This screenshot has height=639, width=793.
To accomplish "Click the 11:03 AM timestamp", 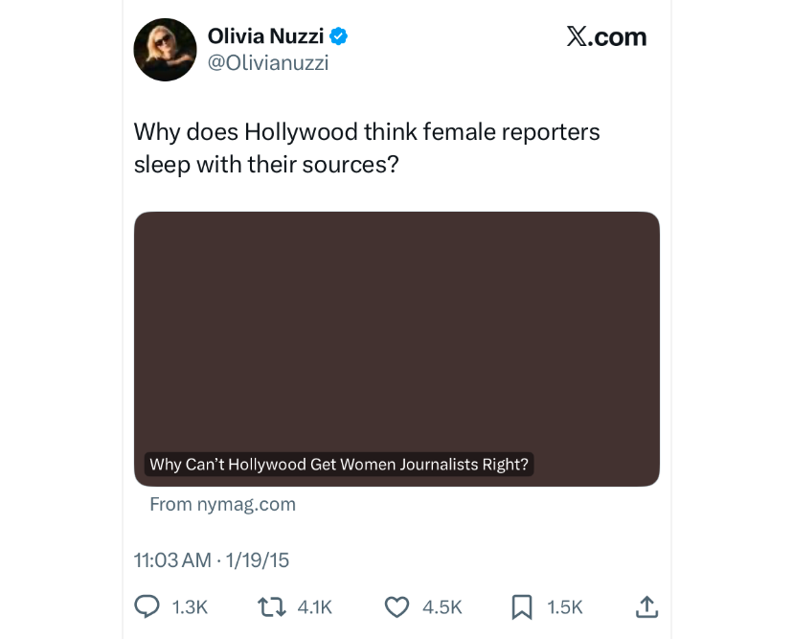I will 172,559.
